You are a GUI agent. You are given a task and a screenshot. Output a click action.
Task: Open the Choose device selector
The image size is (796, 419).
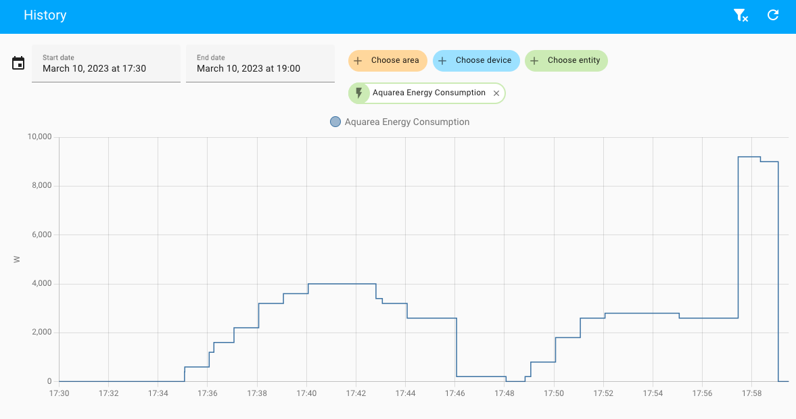tap(476, 60)
